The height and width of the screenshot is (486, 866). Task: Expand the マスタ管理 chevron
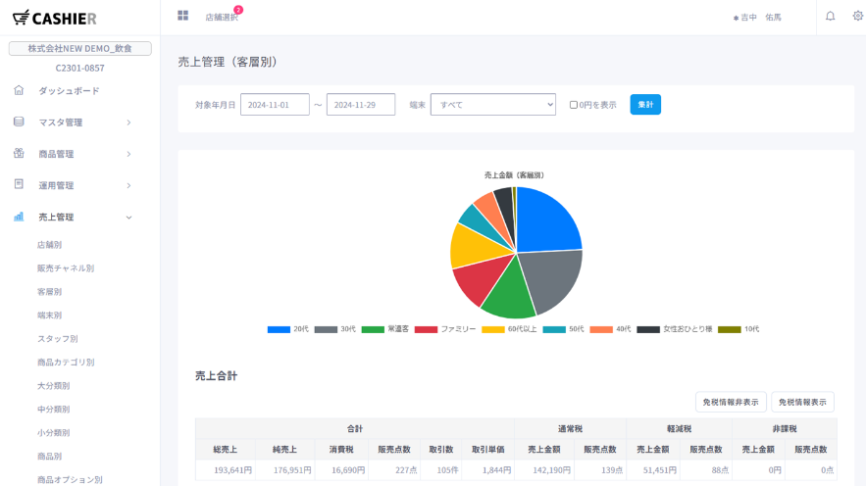click(128, 122)
